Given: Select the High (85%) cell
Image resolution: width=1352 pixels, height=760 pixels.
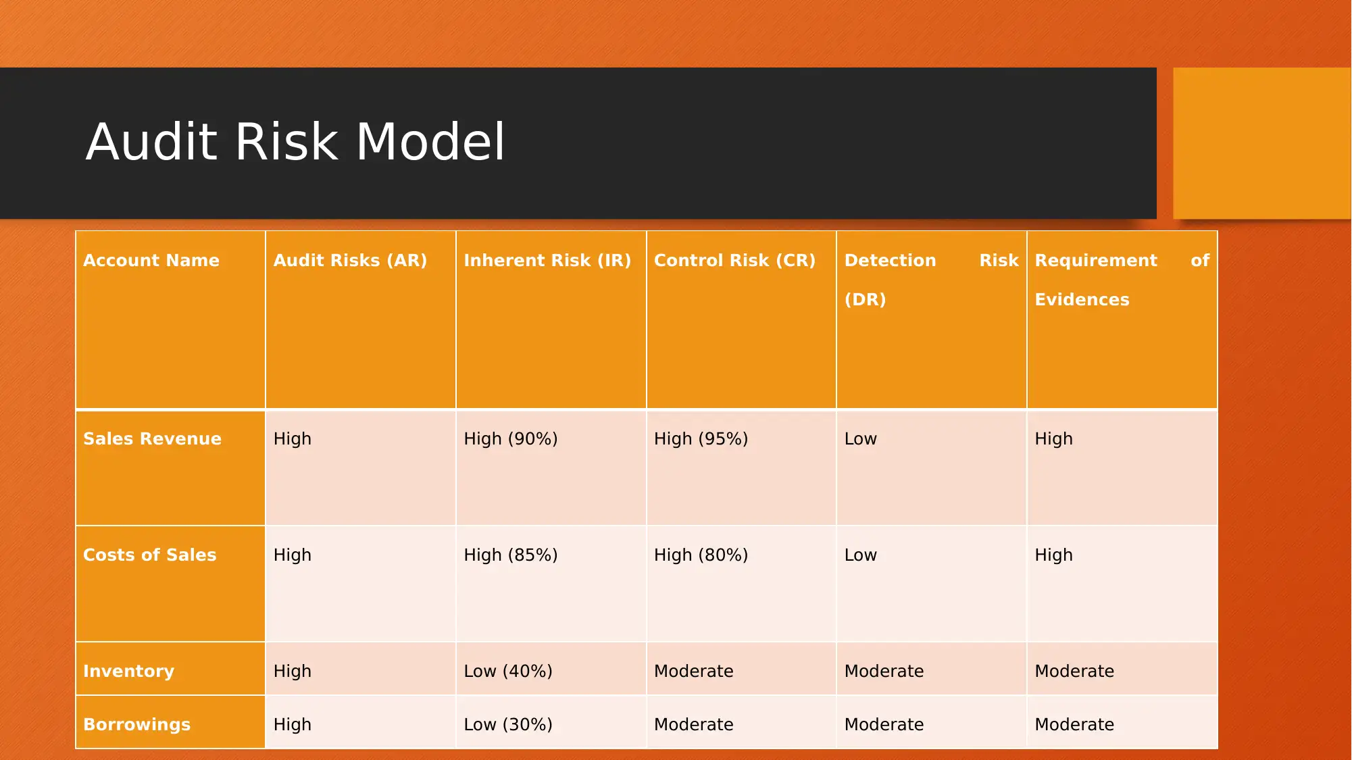Looking at the screenshot, I should pos(551,584).
